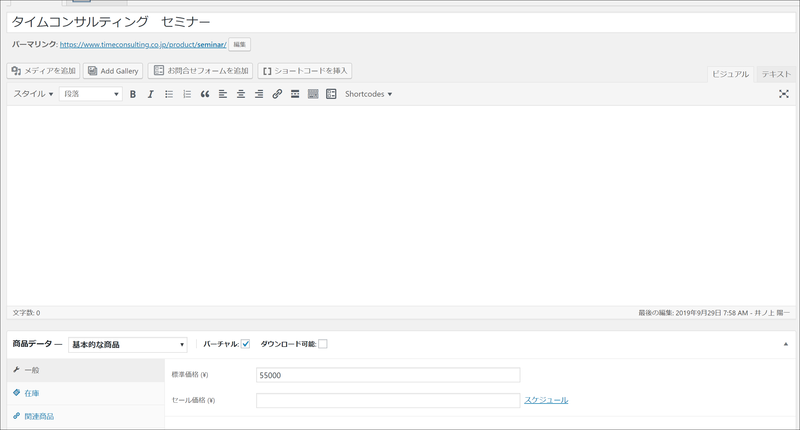Insert or edit a link
The width and height of the screenshot is (800, 430).
(277, 94)
